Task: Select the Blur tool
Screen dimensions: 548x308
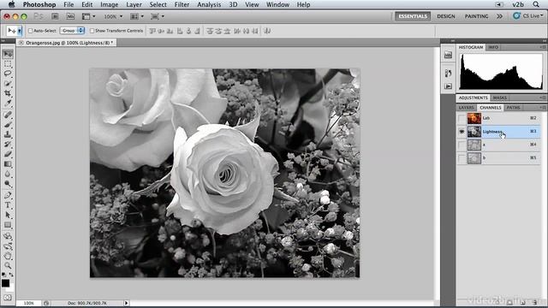Action: coord(8,174)
